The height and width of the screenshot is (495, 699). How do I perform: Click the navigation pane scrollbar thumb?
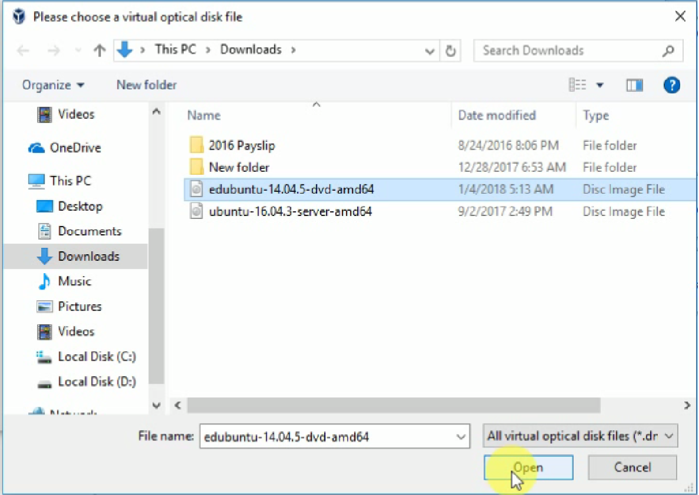156,305
